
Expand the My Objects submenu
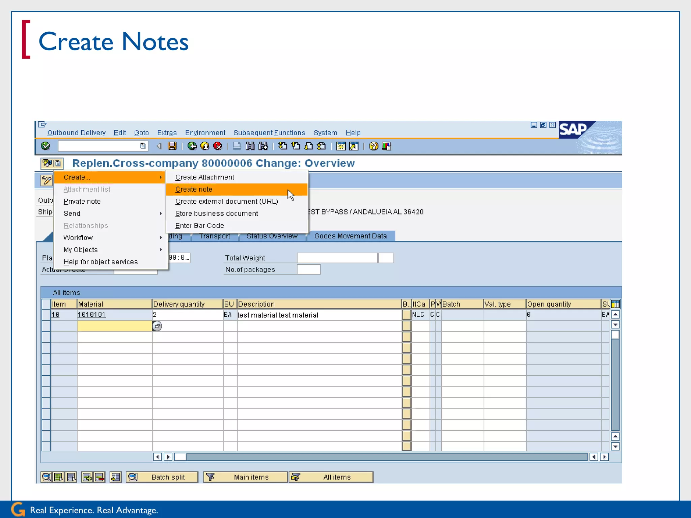pos(110,250)
